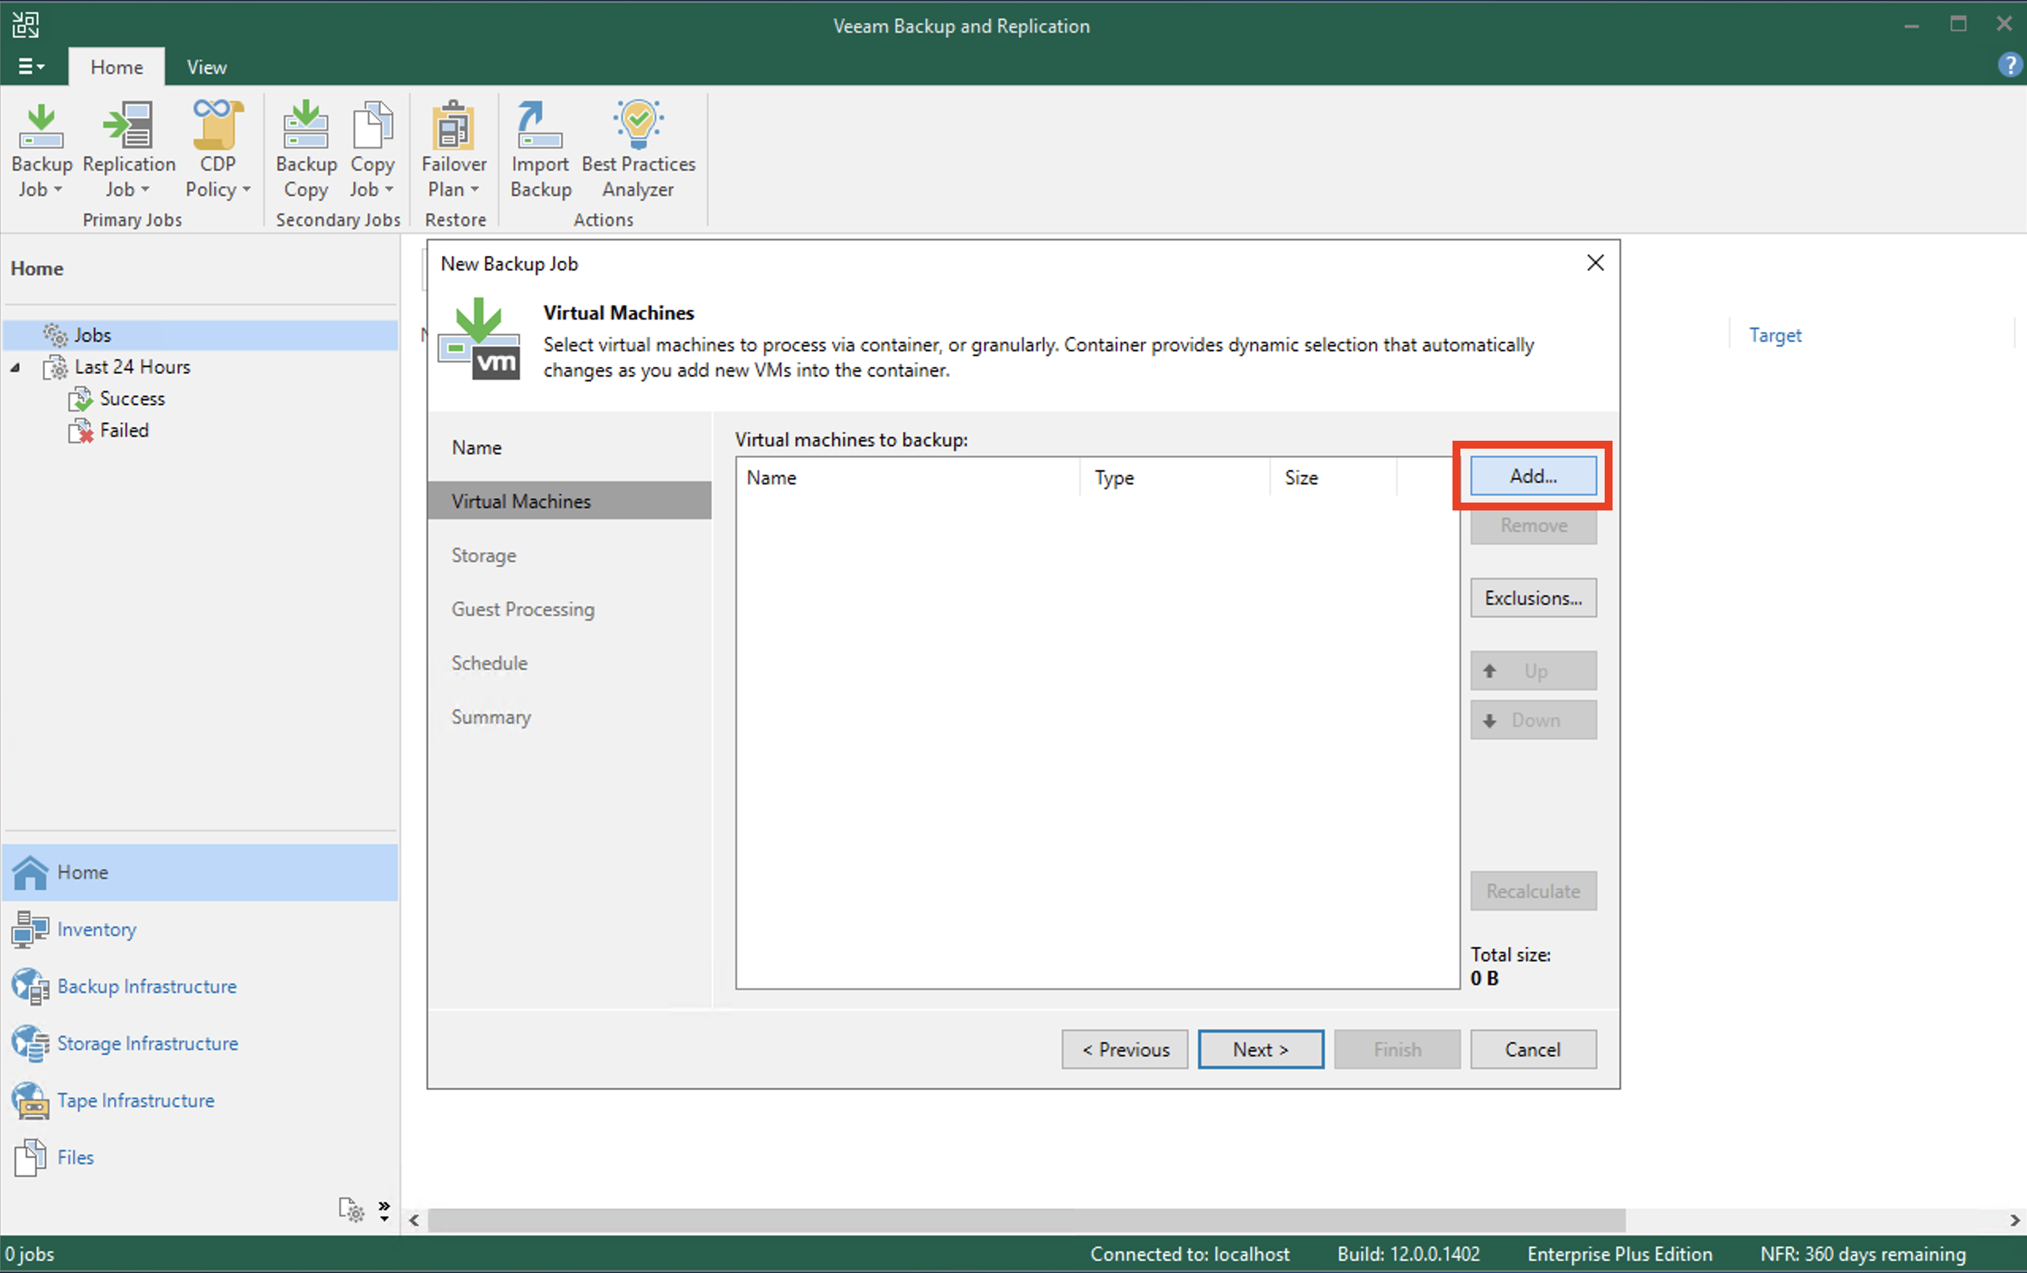Click the Jobs gear icon in tree
The width and height of the screenshot is (2027, 1273).
click(55, 335)
